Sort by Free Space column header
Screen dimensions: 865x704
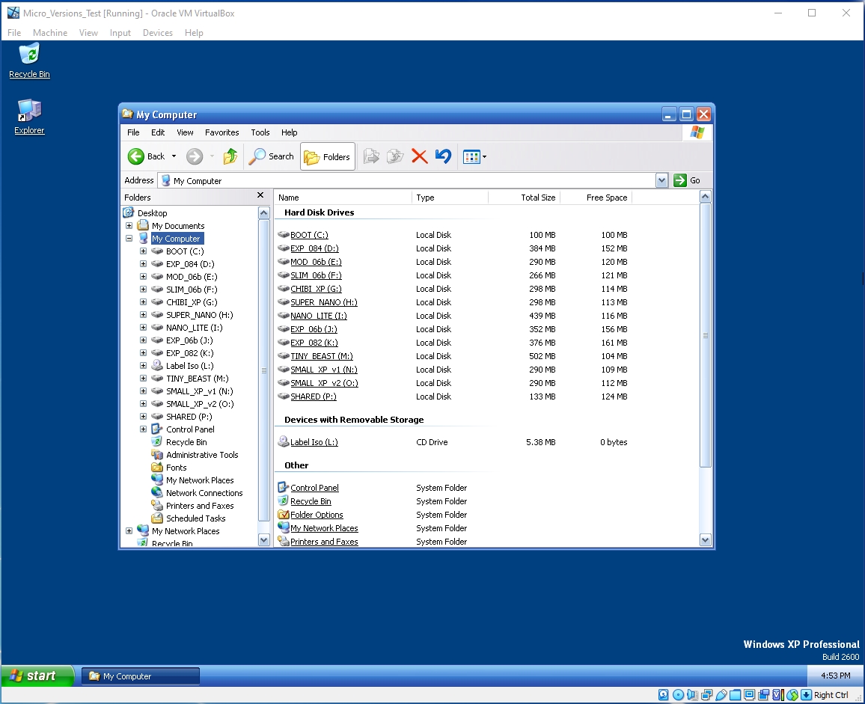point(596,198)
